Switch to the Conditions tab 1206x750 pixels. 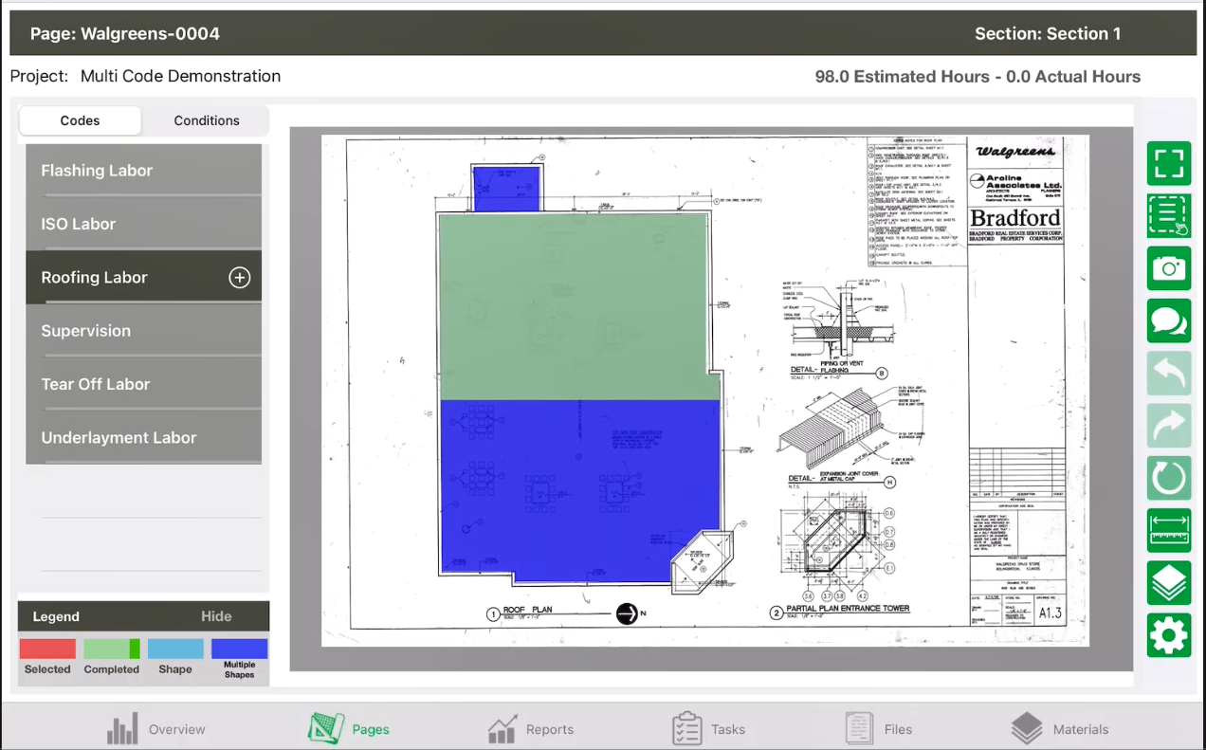207,120
